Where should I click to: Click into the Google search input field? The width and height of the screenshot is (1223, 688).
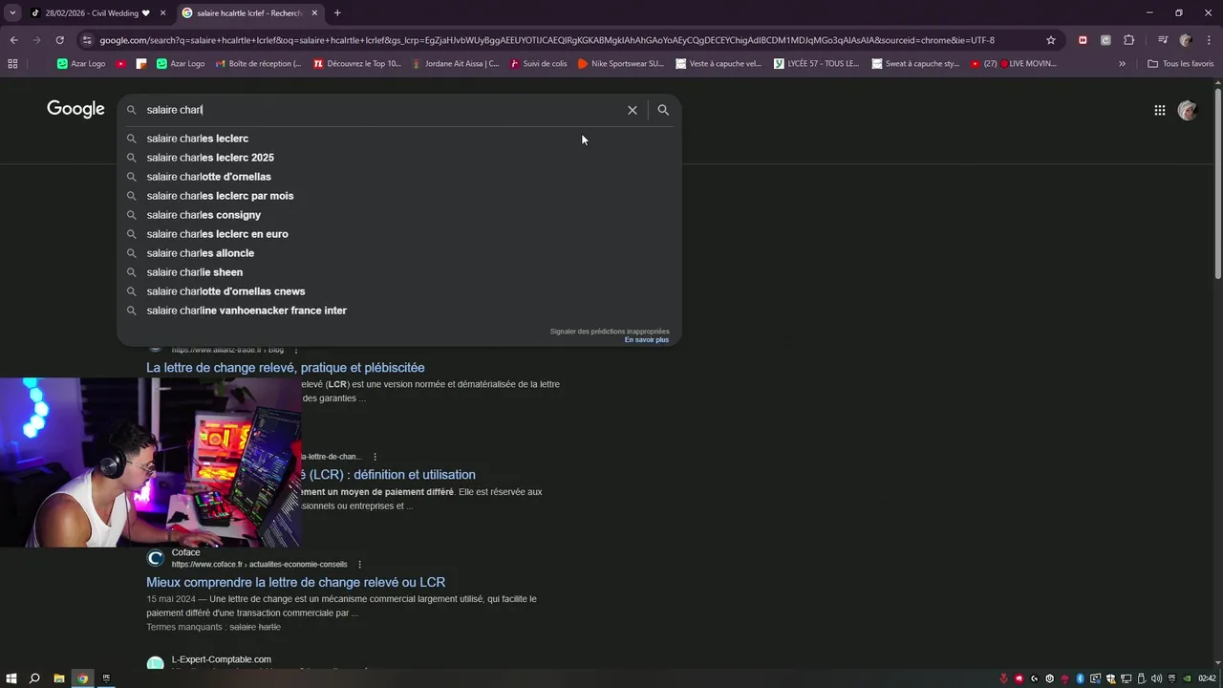point(382,110)
